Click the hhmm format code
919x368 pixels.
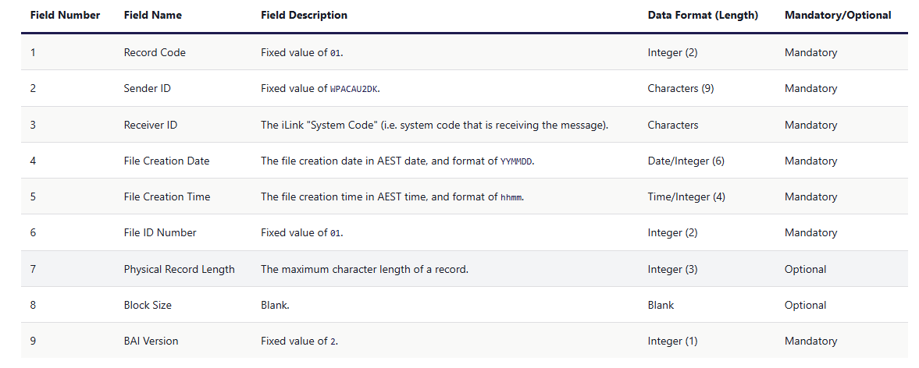pos(511,197)
